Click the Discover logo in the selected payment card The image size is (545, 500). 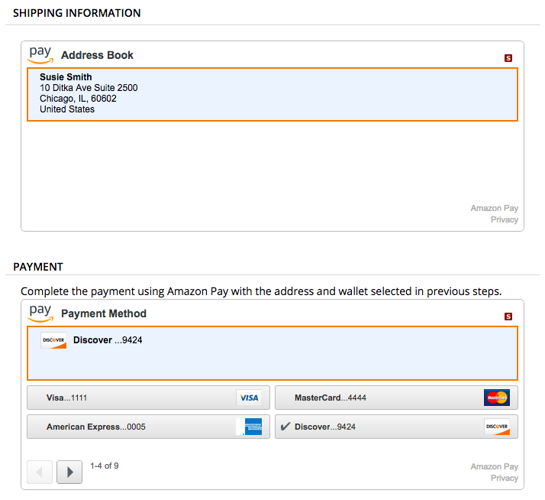coord(53,340)
